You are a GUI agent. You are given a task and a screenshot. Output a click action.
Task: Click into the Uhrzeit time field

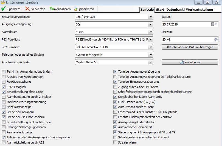coord(187,39)
